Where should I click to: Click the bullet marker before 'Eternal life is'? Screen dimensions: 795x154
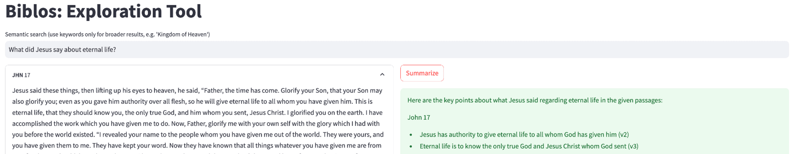[411, 147]
